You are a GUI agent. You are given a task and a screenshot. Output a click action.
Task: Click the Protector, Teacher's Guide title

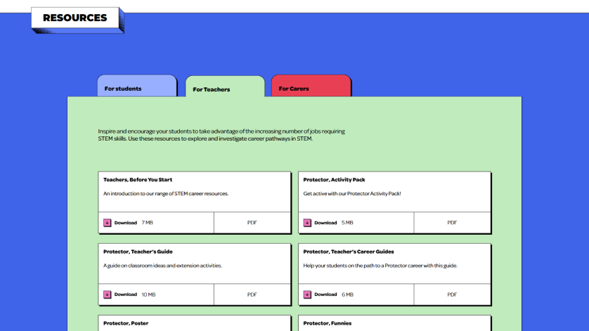pos(138,252)
